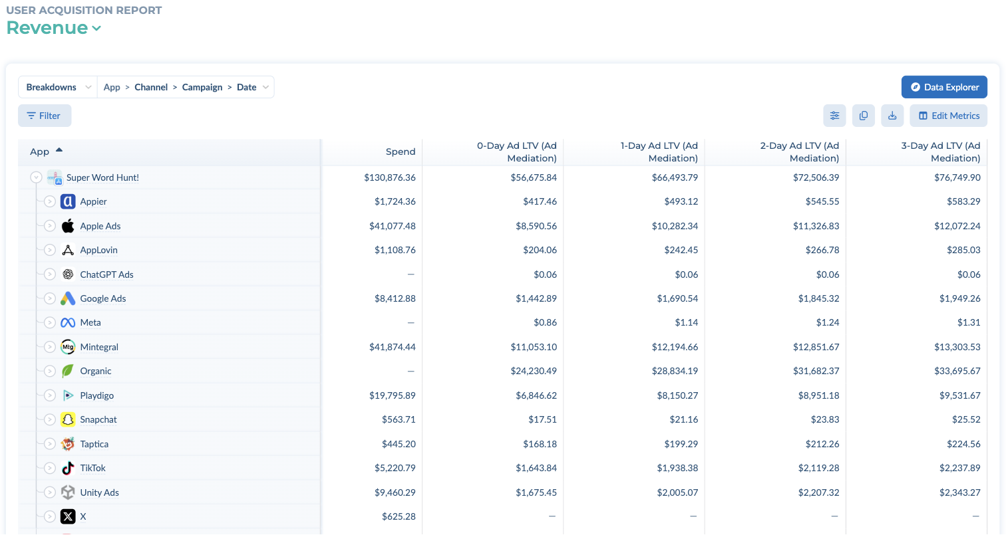This screenshot has width=1006, height=535.
Task: Click the 2-Day Ad LTV column header
Action: (799, 152)
